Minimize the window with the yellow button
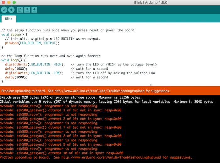 point(9,3)
